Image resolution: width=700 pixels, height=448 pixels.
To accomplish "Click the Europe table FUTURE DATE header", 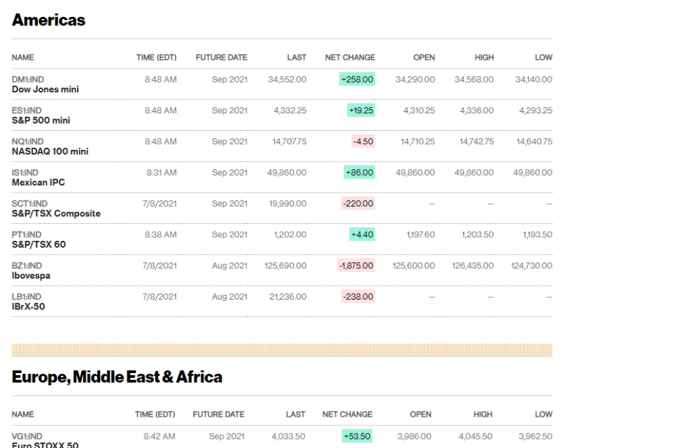I will coord(218,414).
